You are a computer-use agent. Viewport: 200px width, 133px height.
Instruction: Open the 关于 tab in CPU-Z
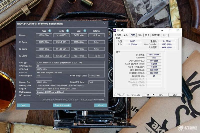coord(165,35)
